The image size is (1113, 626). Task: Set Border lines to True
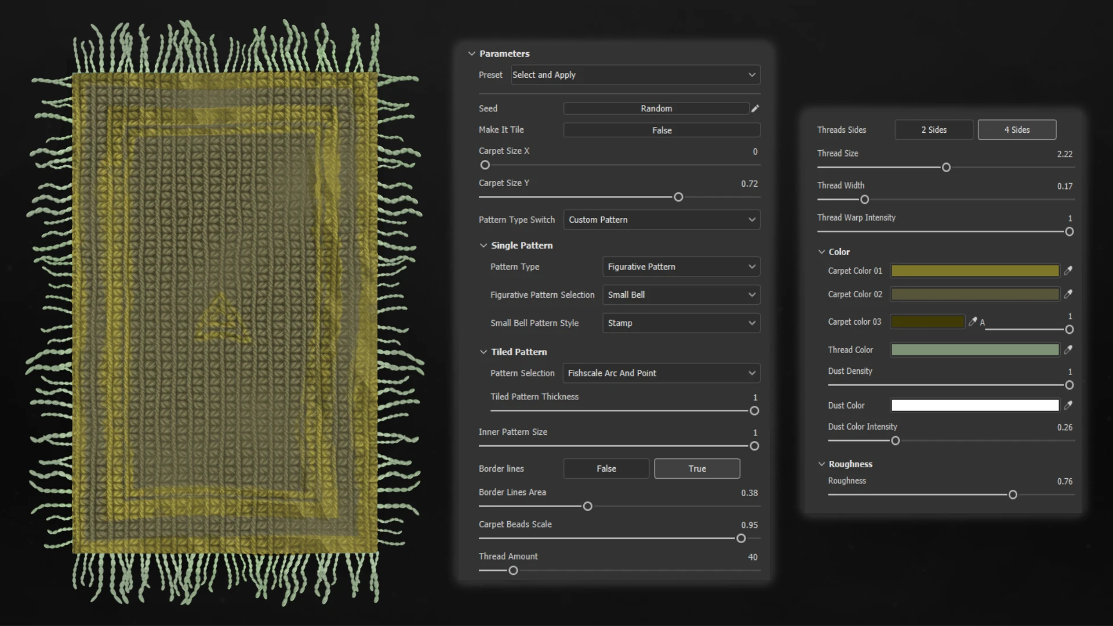pos(697,468)
